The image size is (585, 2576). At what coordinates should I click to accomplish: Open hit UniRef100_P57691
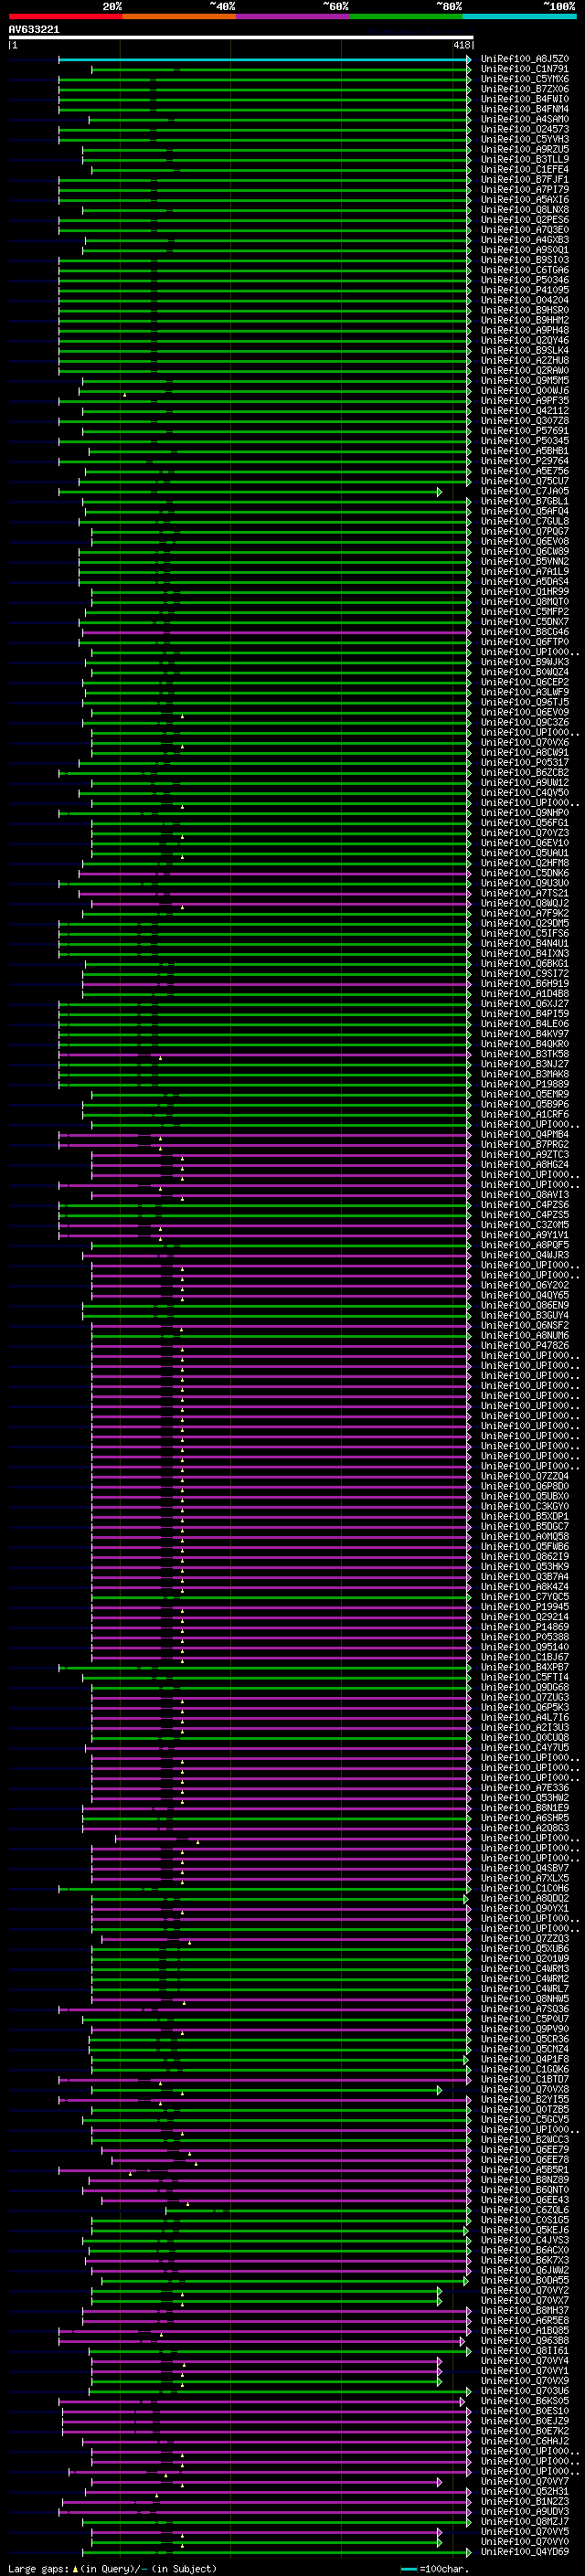point(525,431)
